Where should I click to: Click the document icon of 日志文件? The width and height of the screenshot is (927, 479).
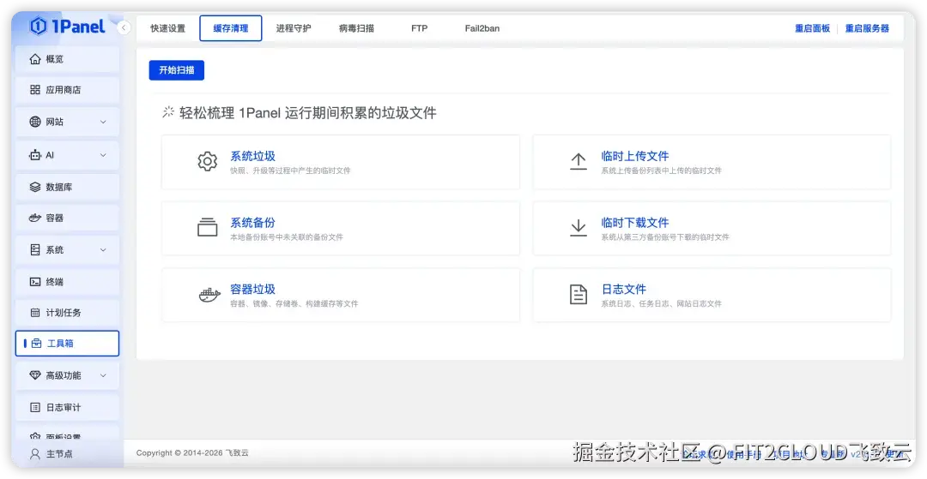[579, 295]
